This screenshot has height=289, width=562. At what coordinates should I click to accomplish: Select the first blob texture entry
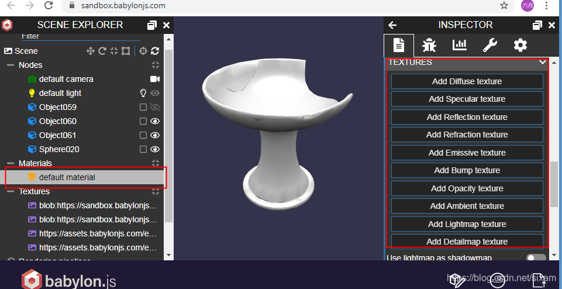coord(98,205)
